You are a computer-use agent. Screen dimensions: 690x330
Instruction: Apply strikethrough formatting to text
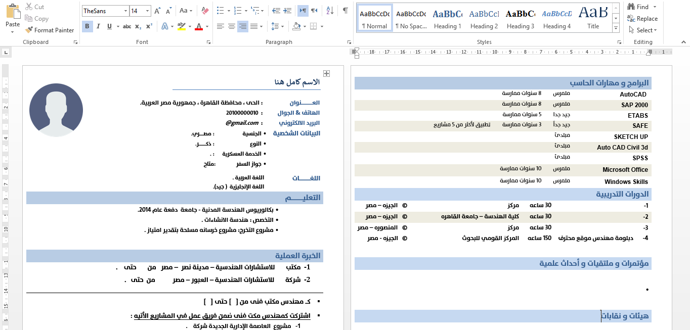[x=127, y=27]
